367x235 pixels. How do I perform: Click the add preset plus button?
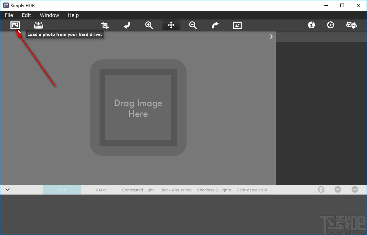(x=338, y=190)
